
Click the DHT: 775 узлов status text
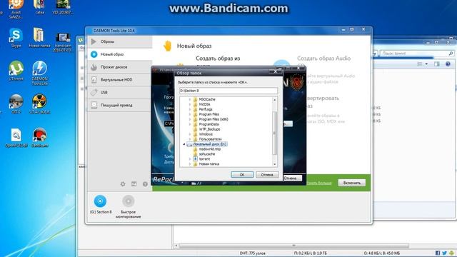[252, 253]
